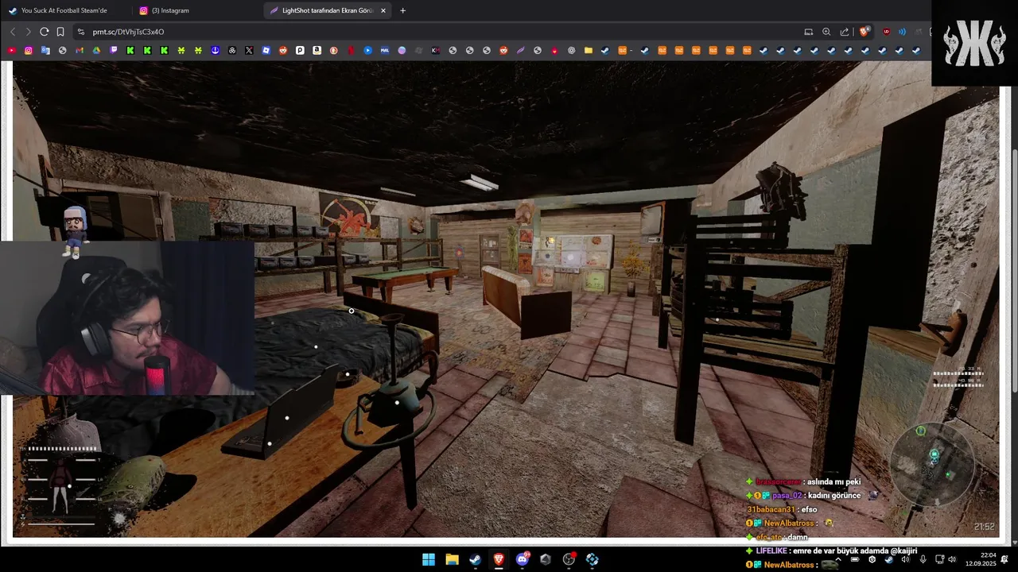Open the yellow folder bookmark

(x=589, y=50)
